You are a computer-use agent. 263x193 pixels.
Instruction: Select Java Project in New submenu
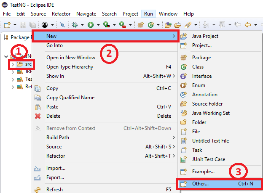[x=220, y=36]
